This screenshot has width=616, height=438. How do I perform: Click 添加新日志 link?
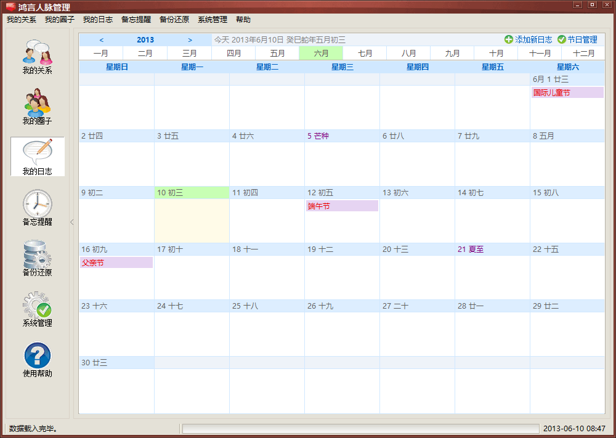coord(533,39)
